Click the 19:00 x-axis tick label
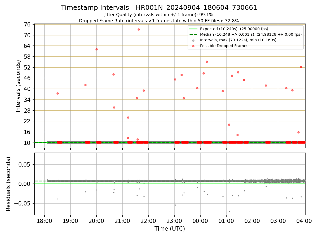Screen dimensions: 318x238 pyautogui.click(x=70, y=221)
